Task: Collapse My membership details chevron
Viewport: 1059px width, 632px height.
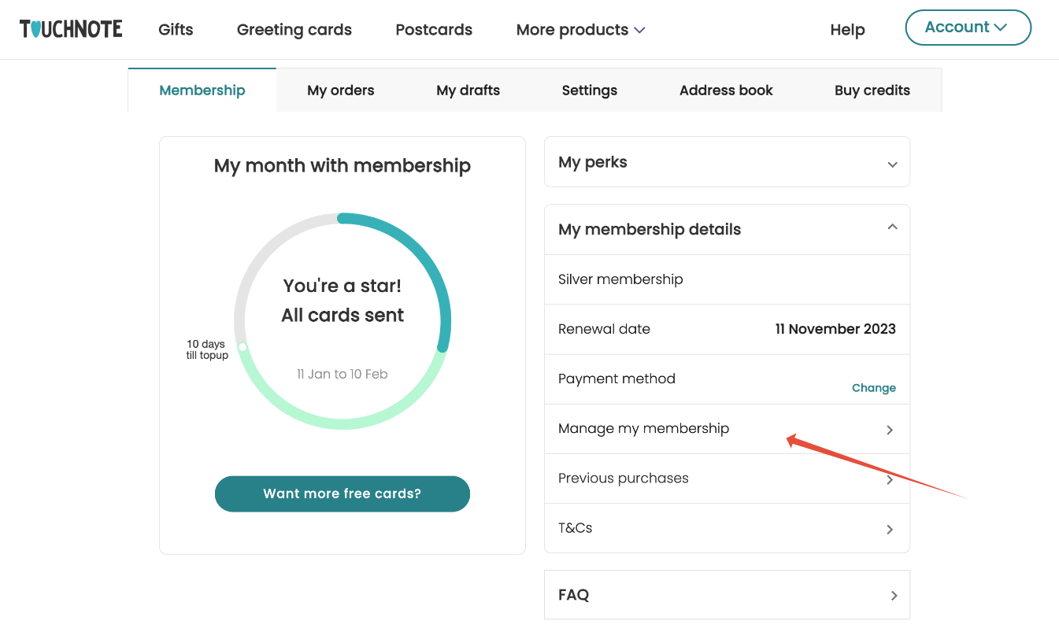Action: point(892,227)
